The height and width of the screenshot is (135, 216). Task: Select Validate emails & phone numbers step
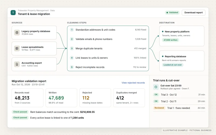click(108, 39)
